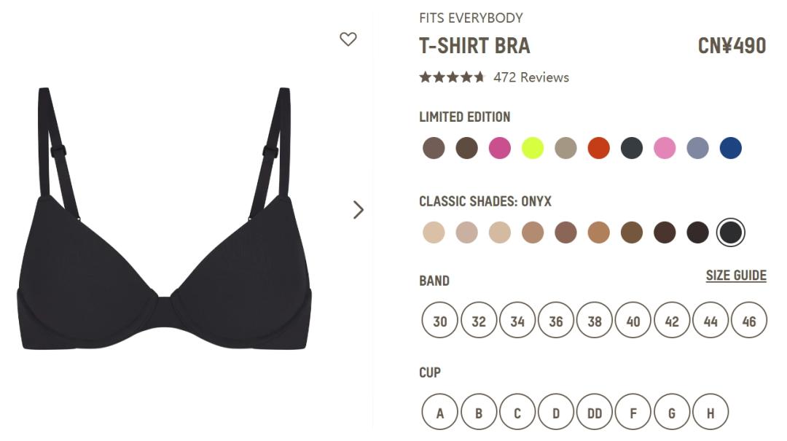Open the star rating summary
Viewport: 787px width, 441px height.
tap(453, 77)
